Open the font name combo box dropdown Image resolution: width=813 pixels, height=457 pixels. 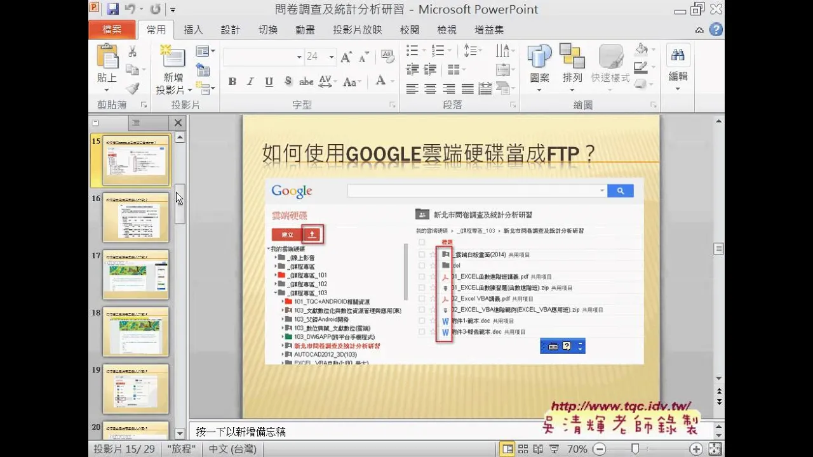tap(299, 56)
